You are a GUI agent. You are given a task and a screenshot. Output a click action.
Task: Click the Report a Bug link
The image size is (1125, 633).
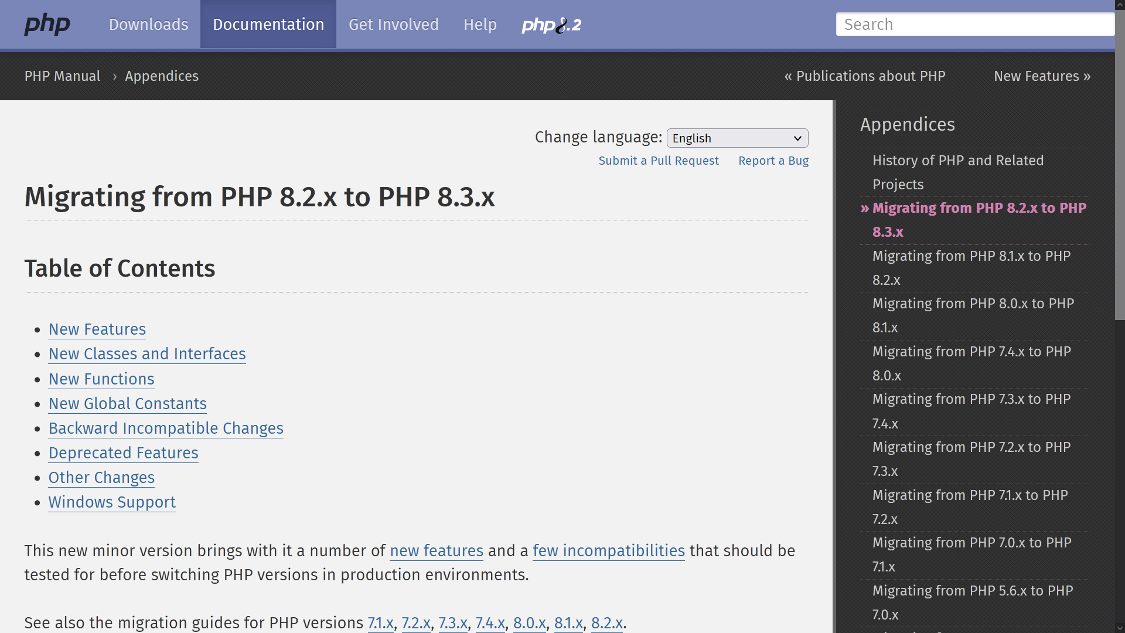point(773,161)
